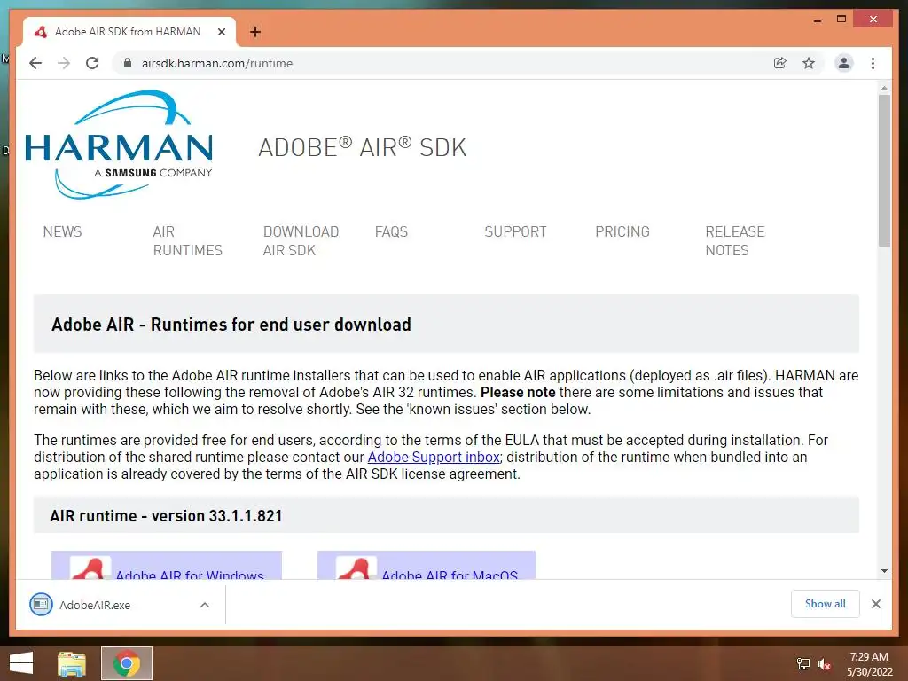Open a new tab with plus button
This screenshot has width=908, height=681.
pyautogui.click(x=255, y=32)
